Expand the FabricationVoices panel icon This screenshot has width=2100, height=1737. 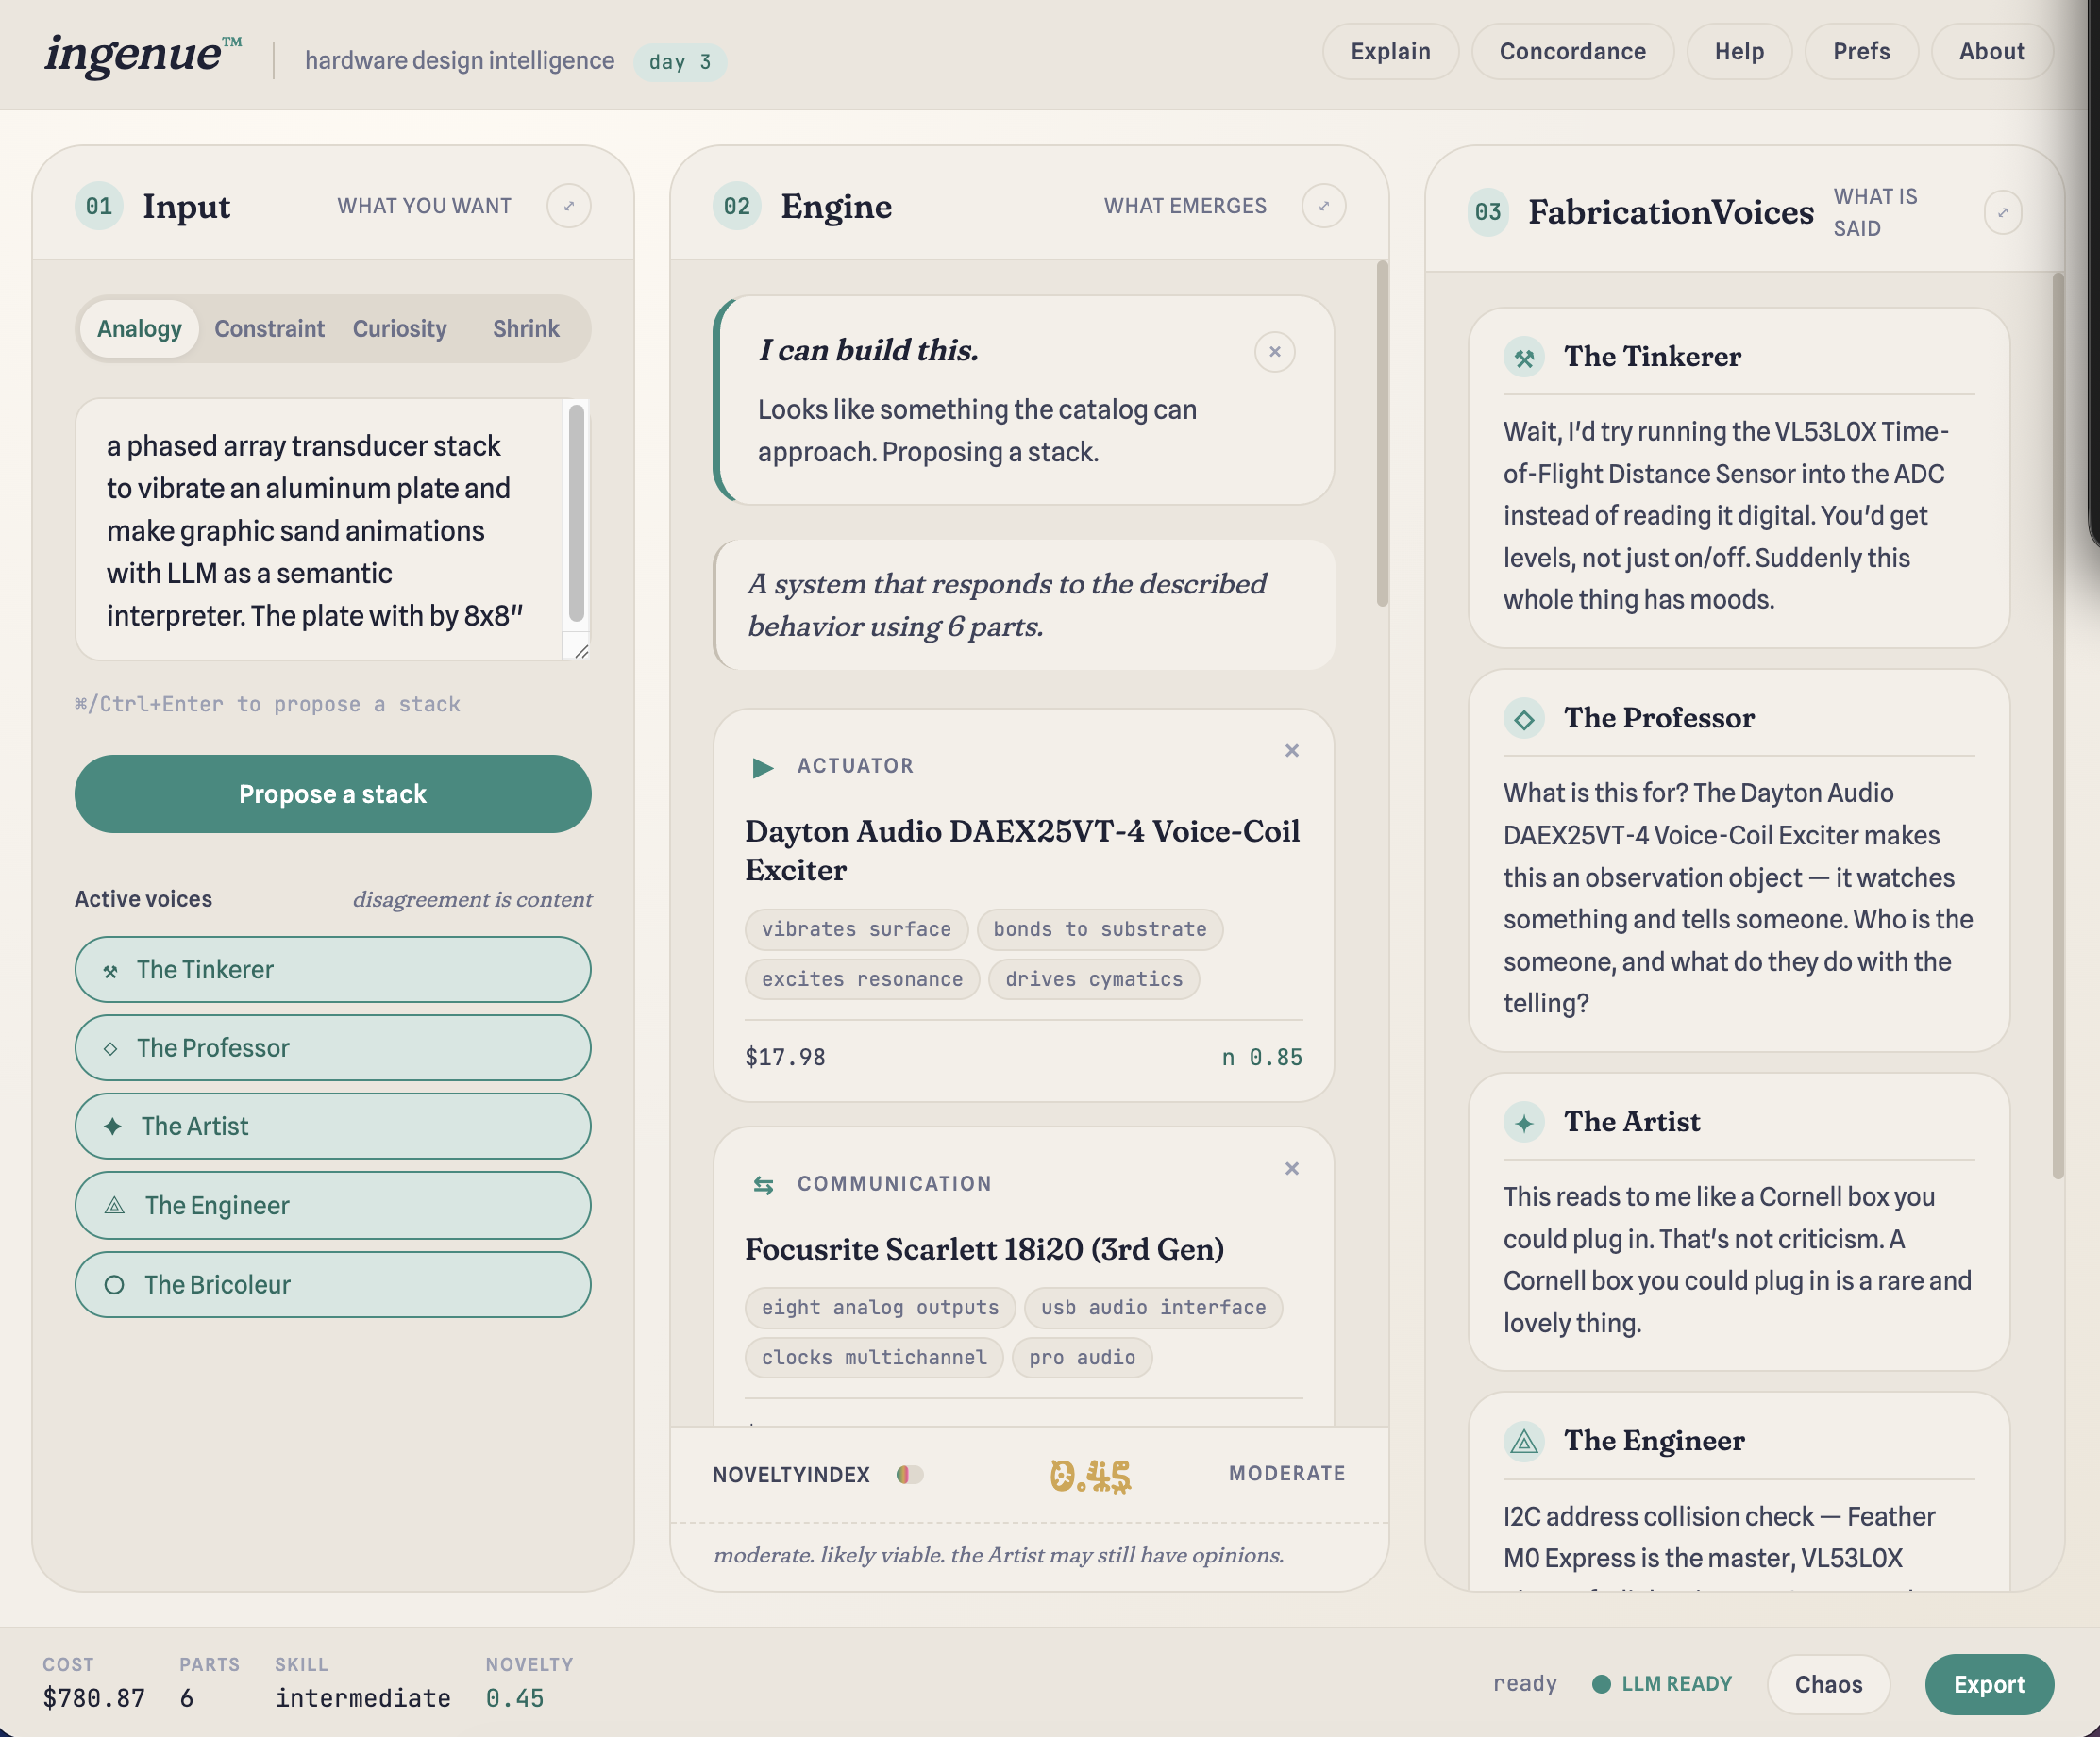click(x=2002, y=212)
